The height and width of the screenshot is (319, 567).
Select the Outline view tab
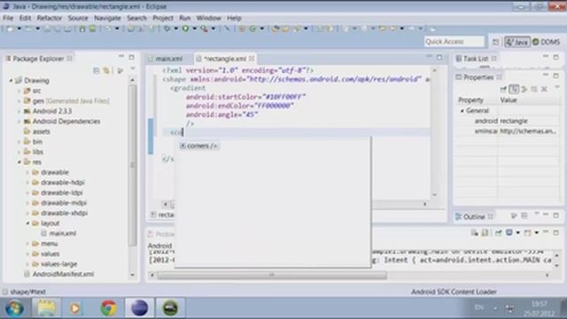(x=474, y=216)
